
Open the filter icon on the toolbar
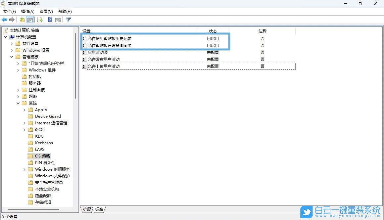coord(68,20)
